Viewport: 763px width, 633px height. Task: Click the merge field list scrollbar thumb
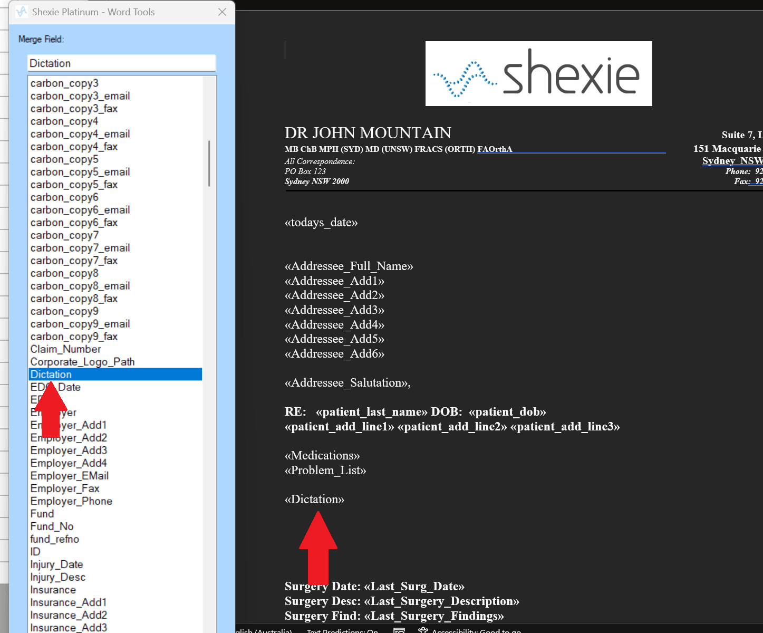point(209,163)
